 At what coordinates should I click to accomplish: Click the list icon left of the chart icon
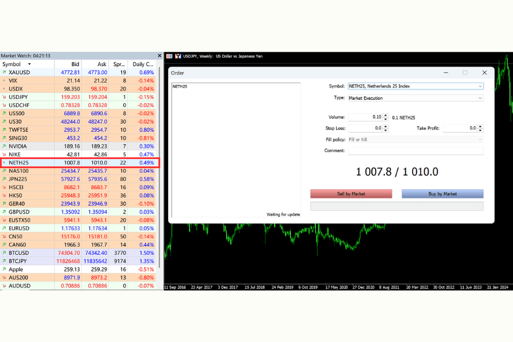click(x=169, y=56)
